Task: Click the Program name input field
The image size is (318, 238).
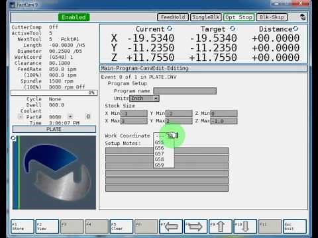Action: (x=185, y=91)
